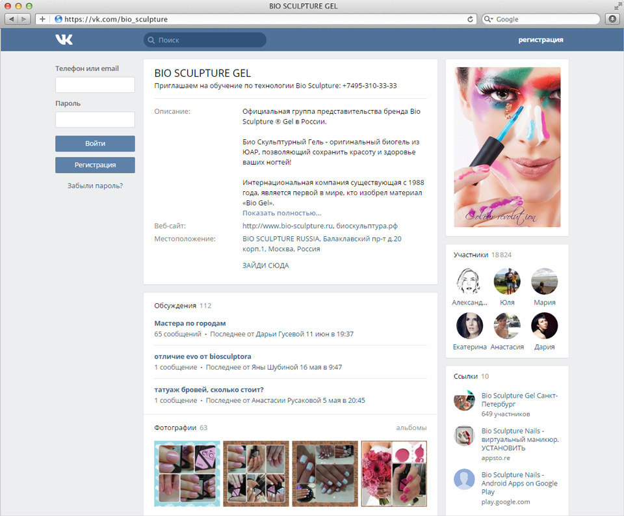
Task: Click member avatar of Александ...
Action: coord(469,281)
